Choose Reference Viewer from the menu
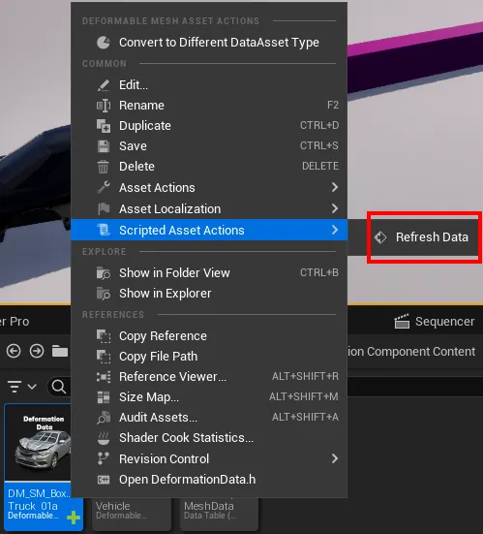The height and width of the screenshot is (534, 483). coord(209,377)
